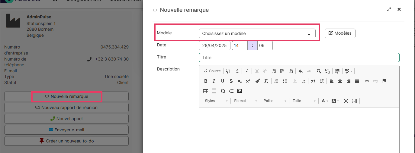Open the find (magnifier) tool
The image size is (415, 153).
(319, 71)
